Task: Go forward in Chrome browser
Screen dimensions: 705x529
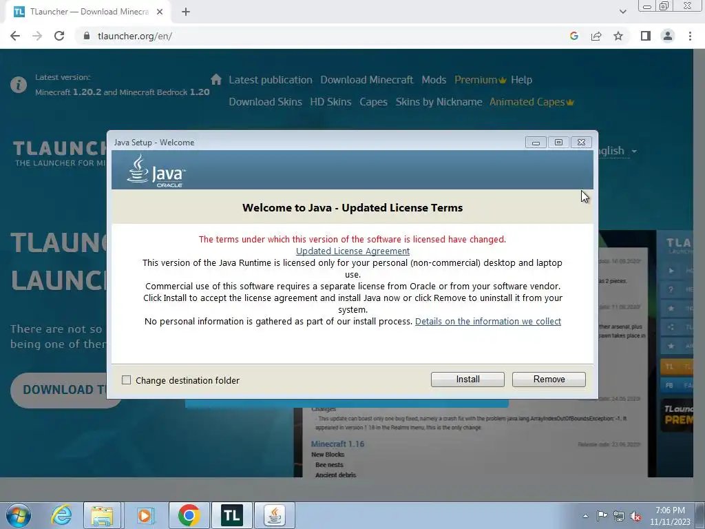Action: 37,36
